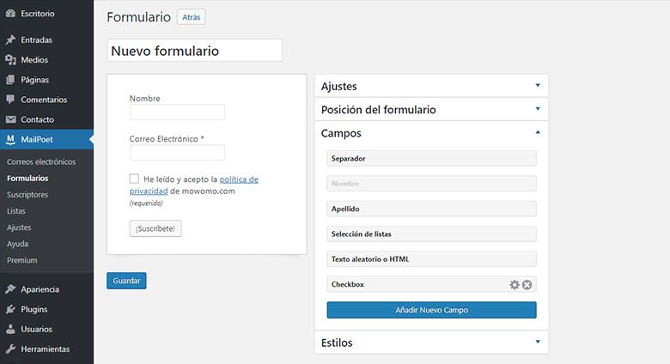This screenshot has height=364, width=670.
Task: Click the ¡Suscríbete! form button
Action: click(155, 228)
